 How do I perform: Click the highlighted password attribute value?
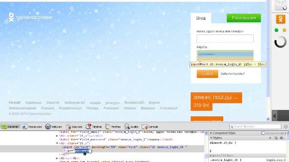82,151
